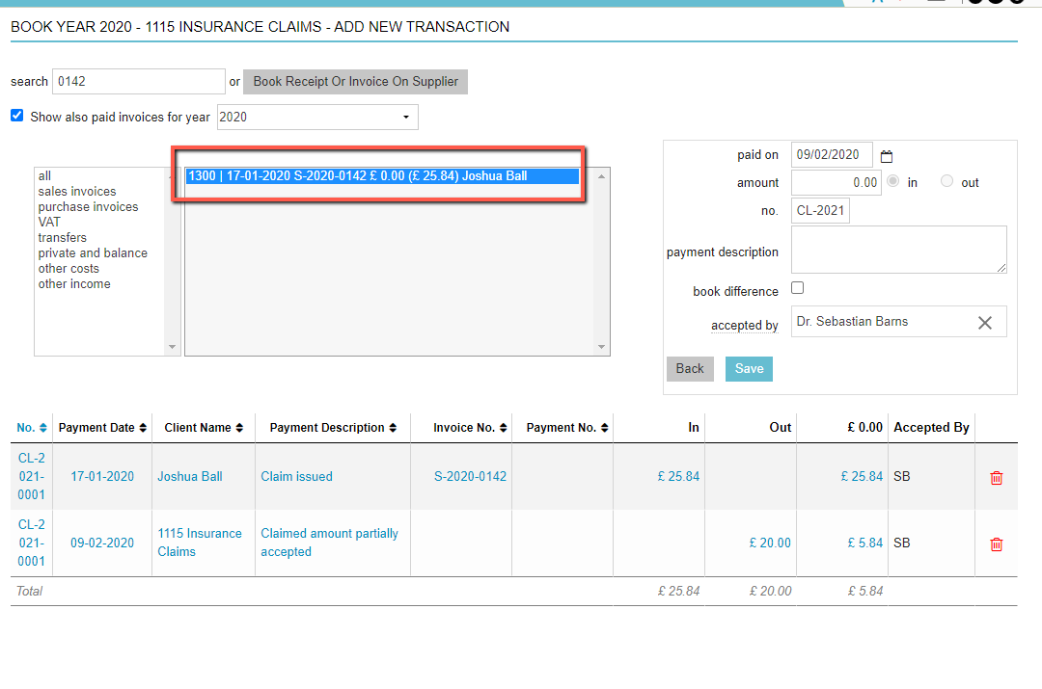Image resolution: width=1042 pixels, height=689 pixels.
Task: Sort table by Invoice No. column
Action: point(470,428)
